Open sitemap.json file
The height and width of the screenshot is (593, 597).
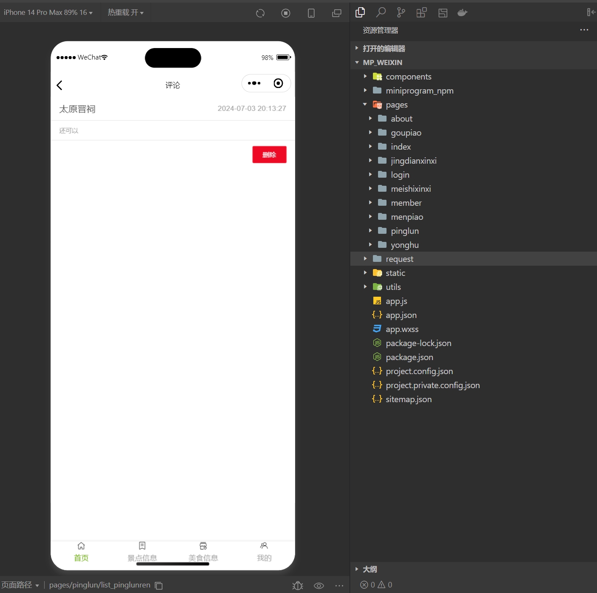coord(473,399)
